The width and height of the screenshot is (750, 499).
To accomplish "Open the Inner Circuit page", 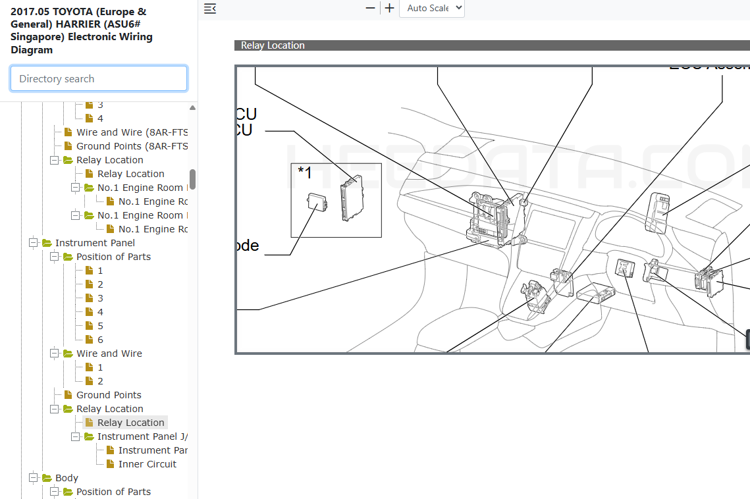I will click(147, 464).
